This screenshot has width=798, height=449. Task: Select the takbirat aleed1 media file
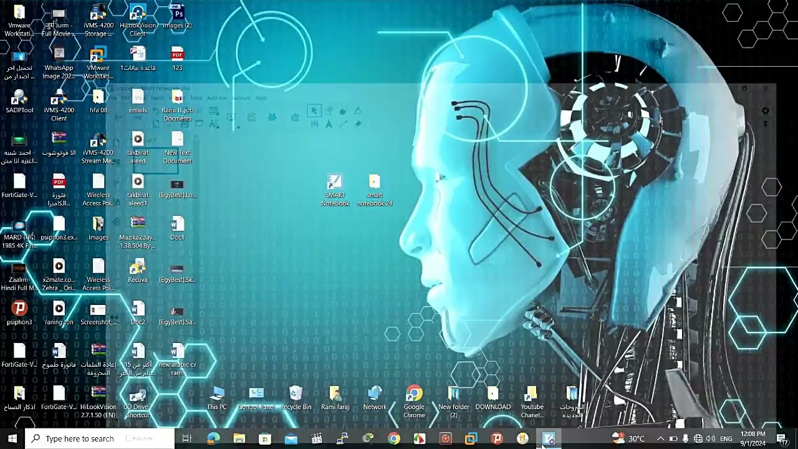click(x=138, y=190)
